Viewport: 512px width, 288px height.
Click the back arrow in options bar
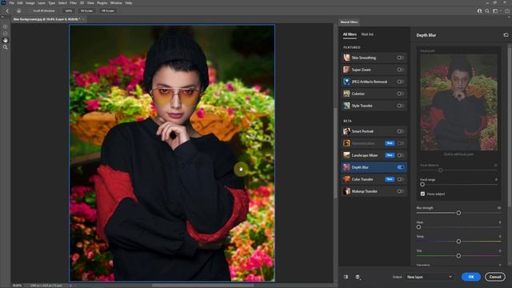pos(7,10)
